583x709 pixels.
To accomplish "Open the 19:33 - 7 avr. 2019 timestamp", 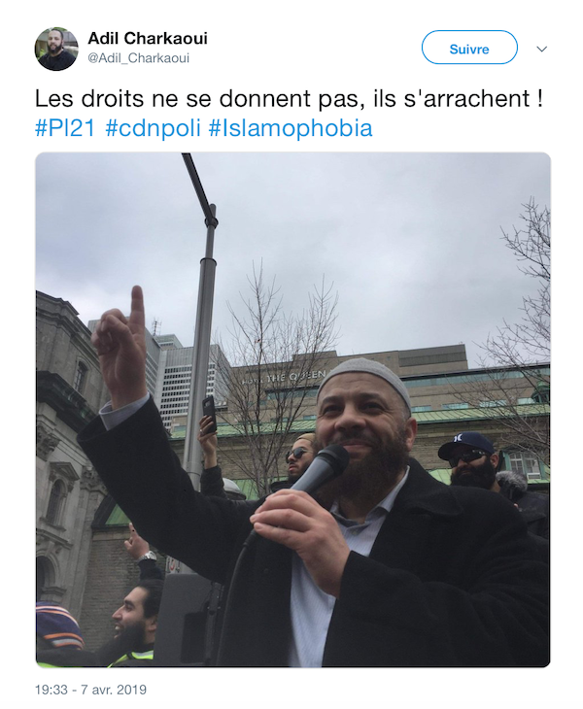I will [x=91, y=690].
